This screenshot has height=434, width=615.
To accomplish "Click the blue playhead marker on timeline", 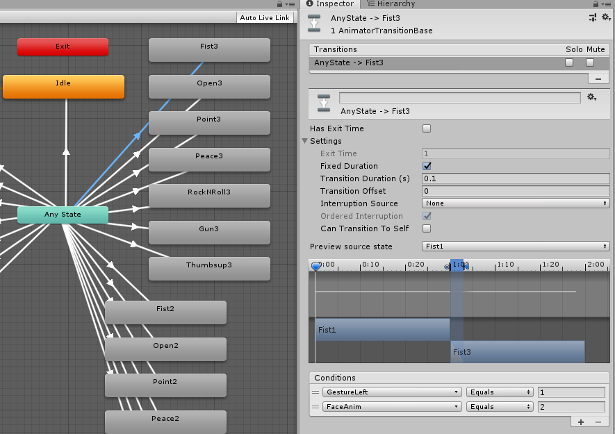I will pos(315,266).
